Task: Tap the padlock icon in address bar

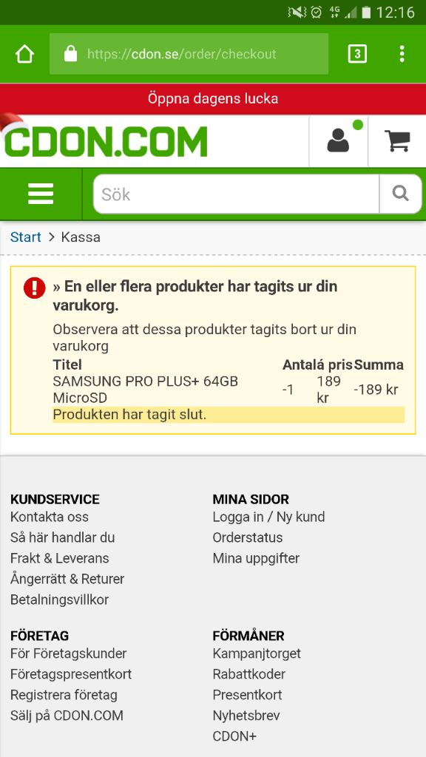Action: coord(70,53)
